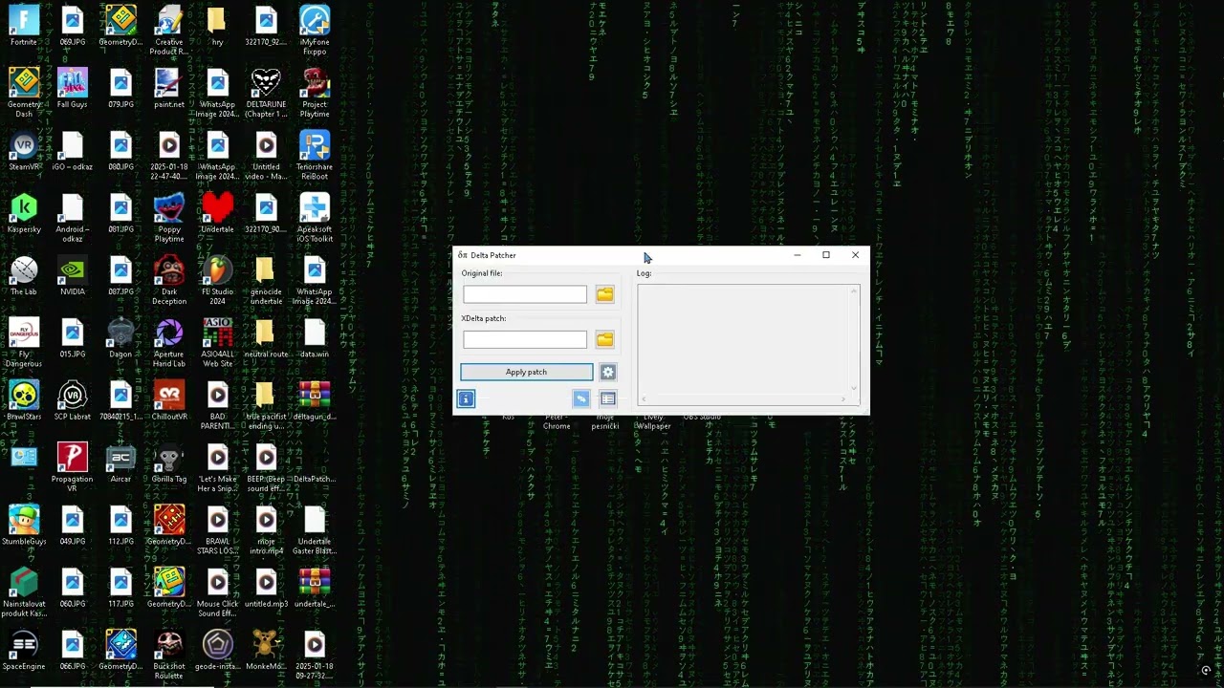
Task: Focus the Original file input field
Action: [x=525, y=294]
